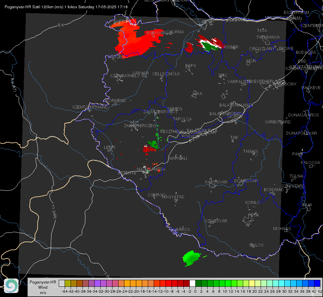
Task: Click the PAPA city label
Action: [x=191, y=65]
